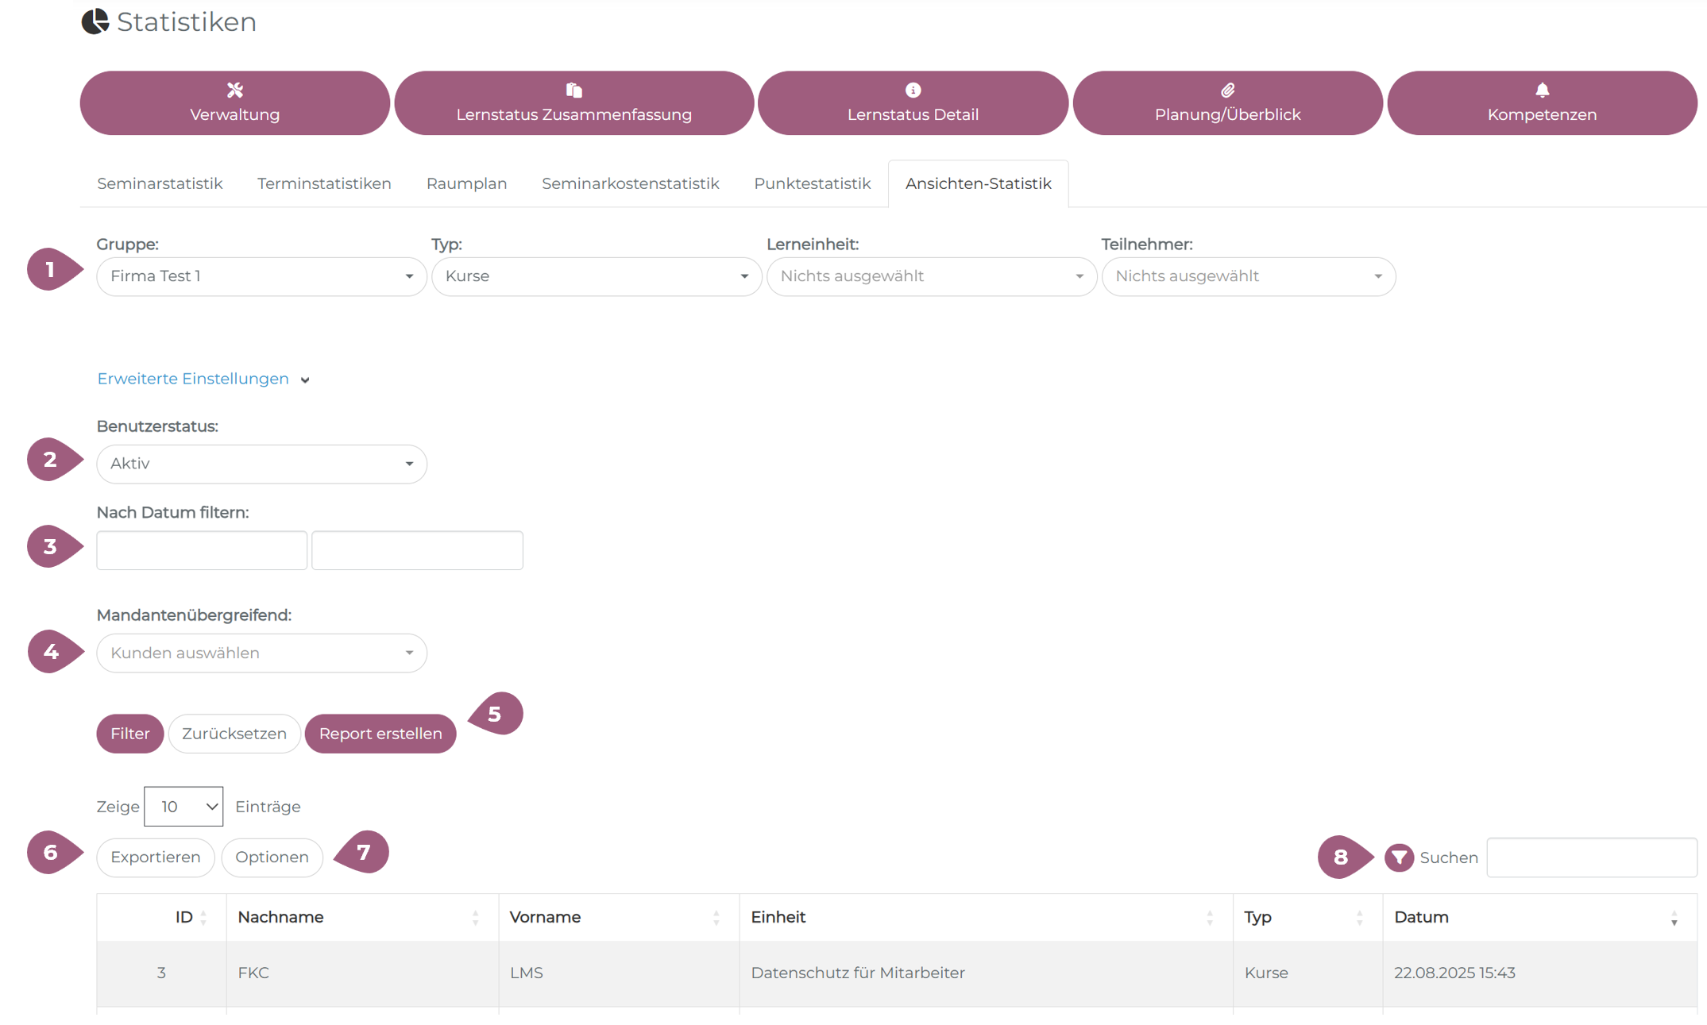Click bell icon on Kompetenzen
The height and width of the screenshot is (1025, 1707).
coord(1542,90)
